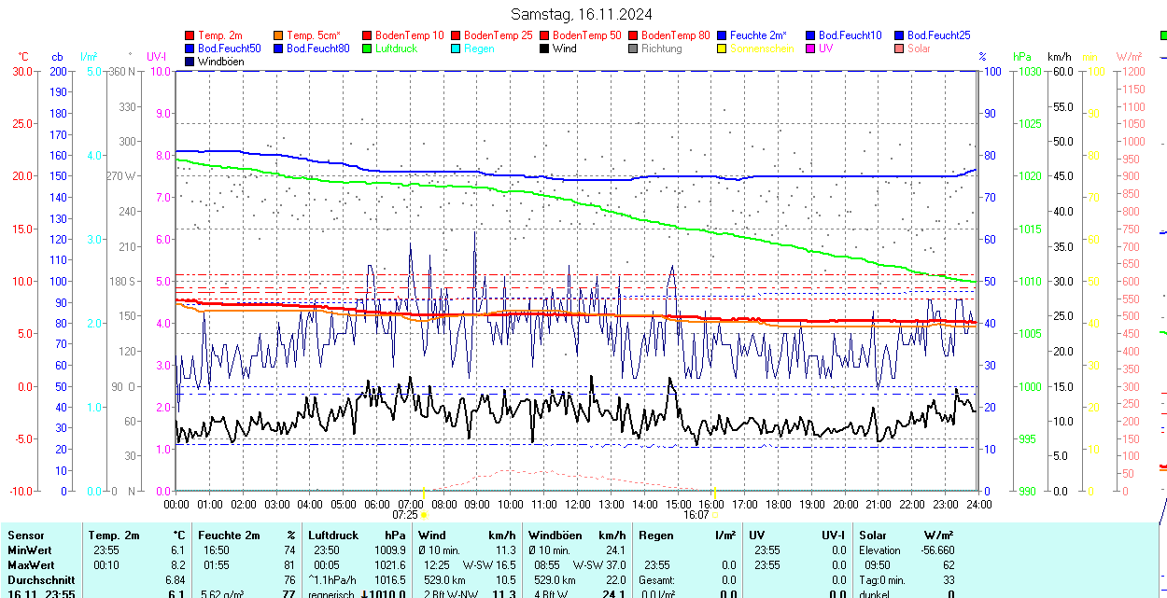Click the pink Solar legend swatch

click(900, 49)
